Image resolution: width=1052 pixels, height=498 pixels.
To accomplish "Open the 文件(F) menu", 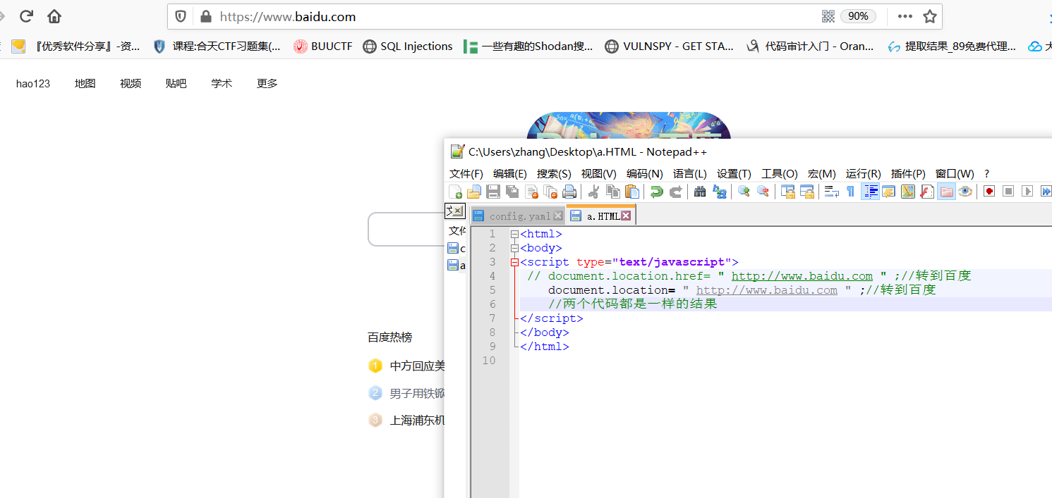I will [466, 174].
